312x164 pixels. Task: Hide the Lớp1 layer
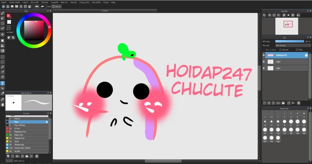click(264, 68)
